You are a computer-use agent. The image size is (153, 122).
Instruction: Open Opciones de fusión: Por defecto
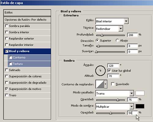tap(27, 20)
